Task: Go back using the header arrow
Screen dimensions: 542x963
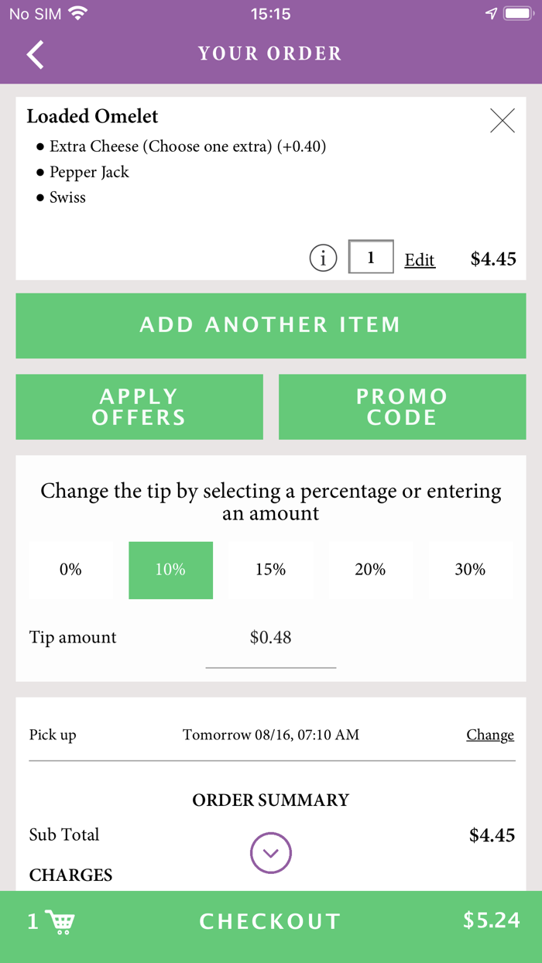Action: coord(36,53)
